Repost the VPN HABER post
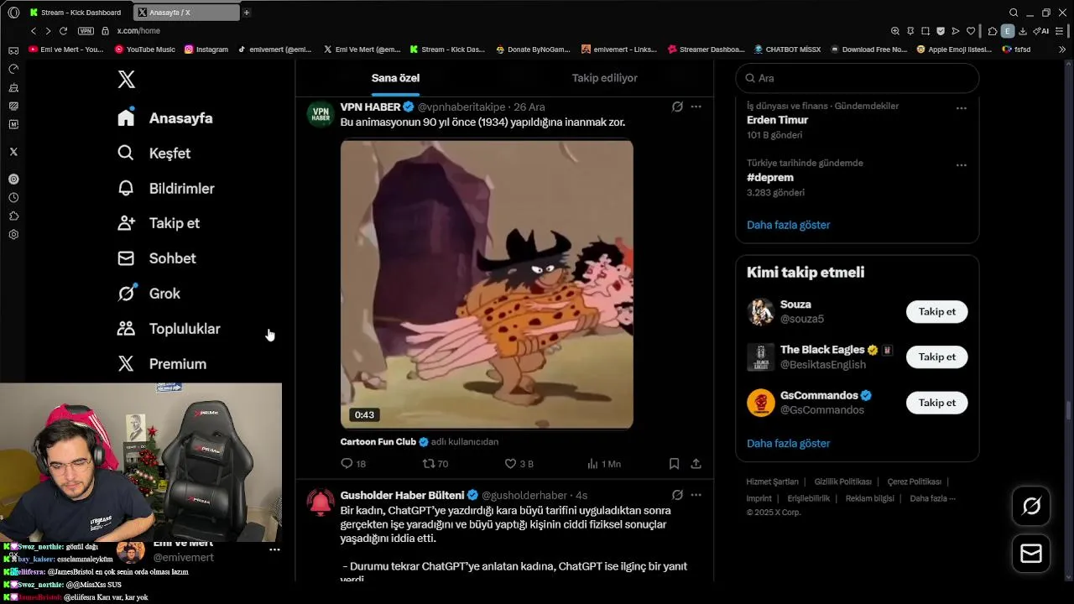Viewport: 1074px width, 604px height. coord(435,464)
